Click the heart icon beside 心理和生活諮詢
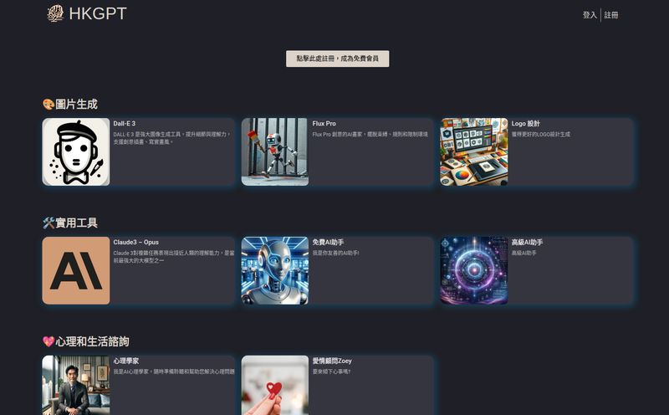 (49, 341)
